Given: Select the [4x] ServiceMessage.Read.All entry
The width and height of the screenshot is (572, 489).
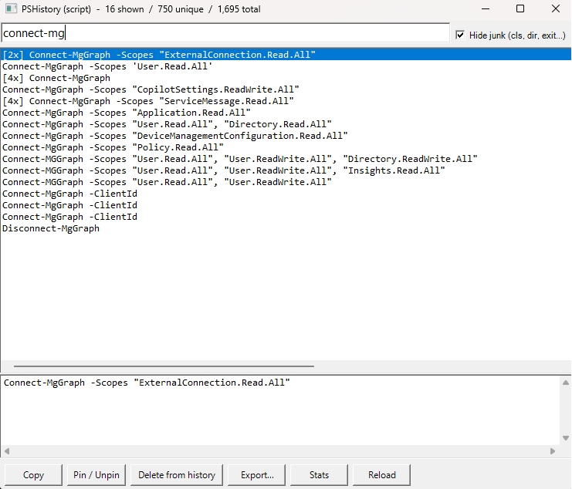Looking at the screenshot, I should (286, 101).
